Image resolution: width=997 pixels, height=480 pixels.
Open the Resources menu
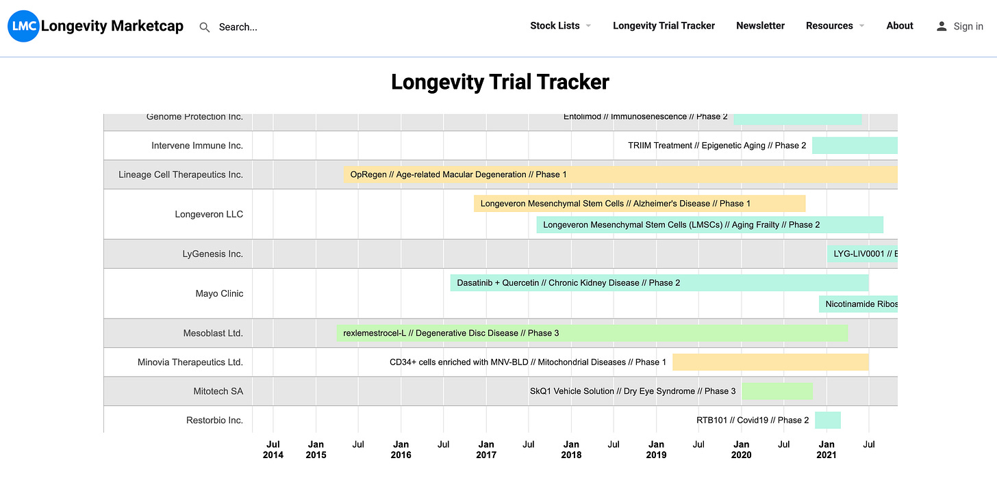click(829, 26)
